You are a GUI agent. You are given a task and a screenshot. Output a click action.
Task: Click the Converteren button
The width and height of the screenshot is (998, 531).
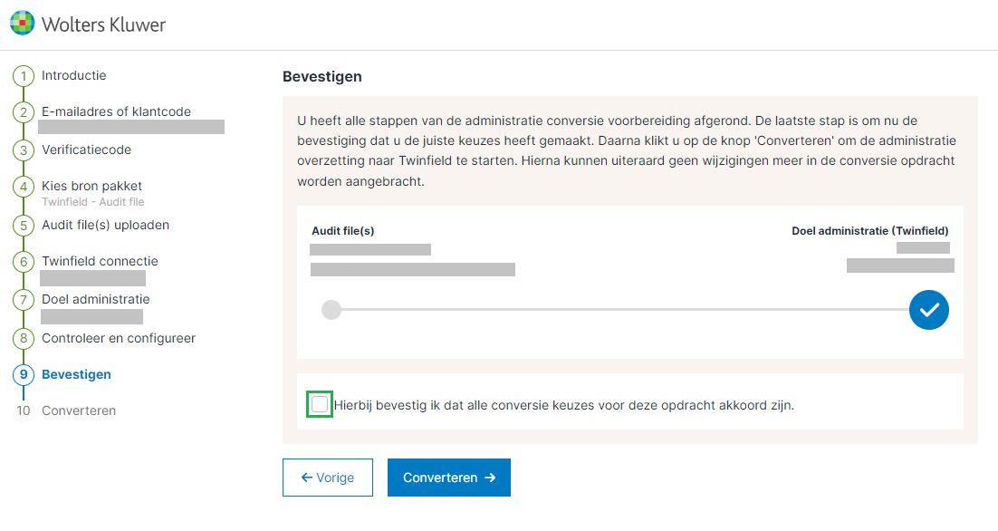pyautogui.click(x=448, y=477)
